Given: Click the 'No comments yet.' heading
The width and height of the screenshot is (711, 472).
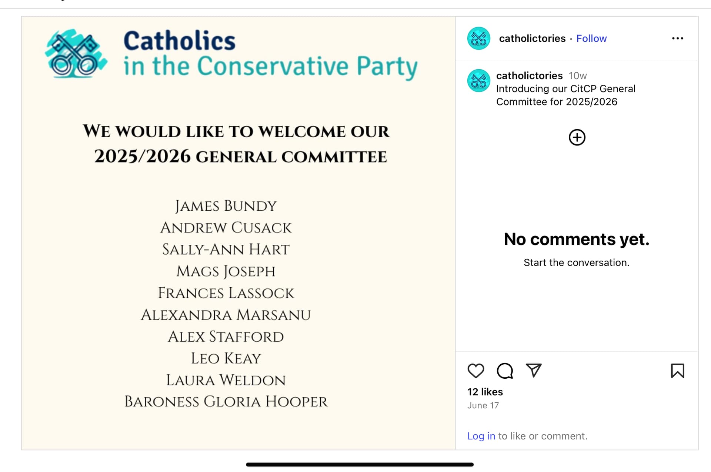Looking at the screenshot, I should point(577,239).
